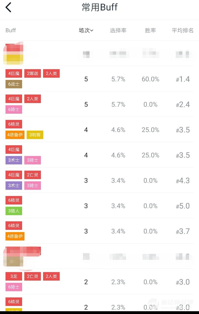Go back using the top-left arrow
The width and height of the screenshot is (199, 314).
[x=9, y=7]
